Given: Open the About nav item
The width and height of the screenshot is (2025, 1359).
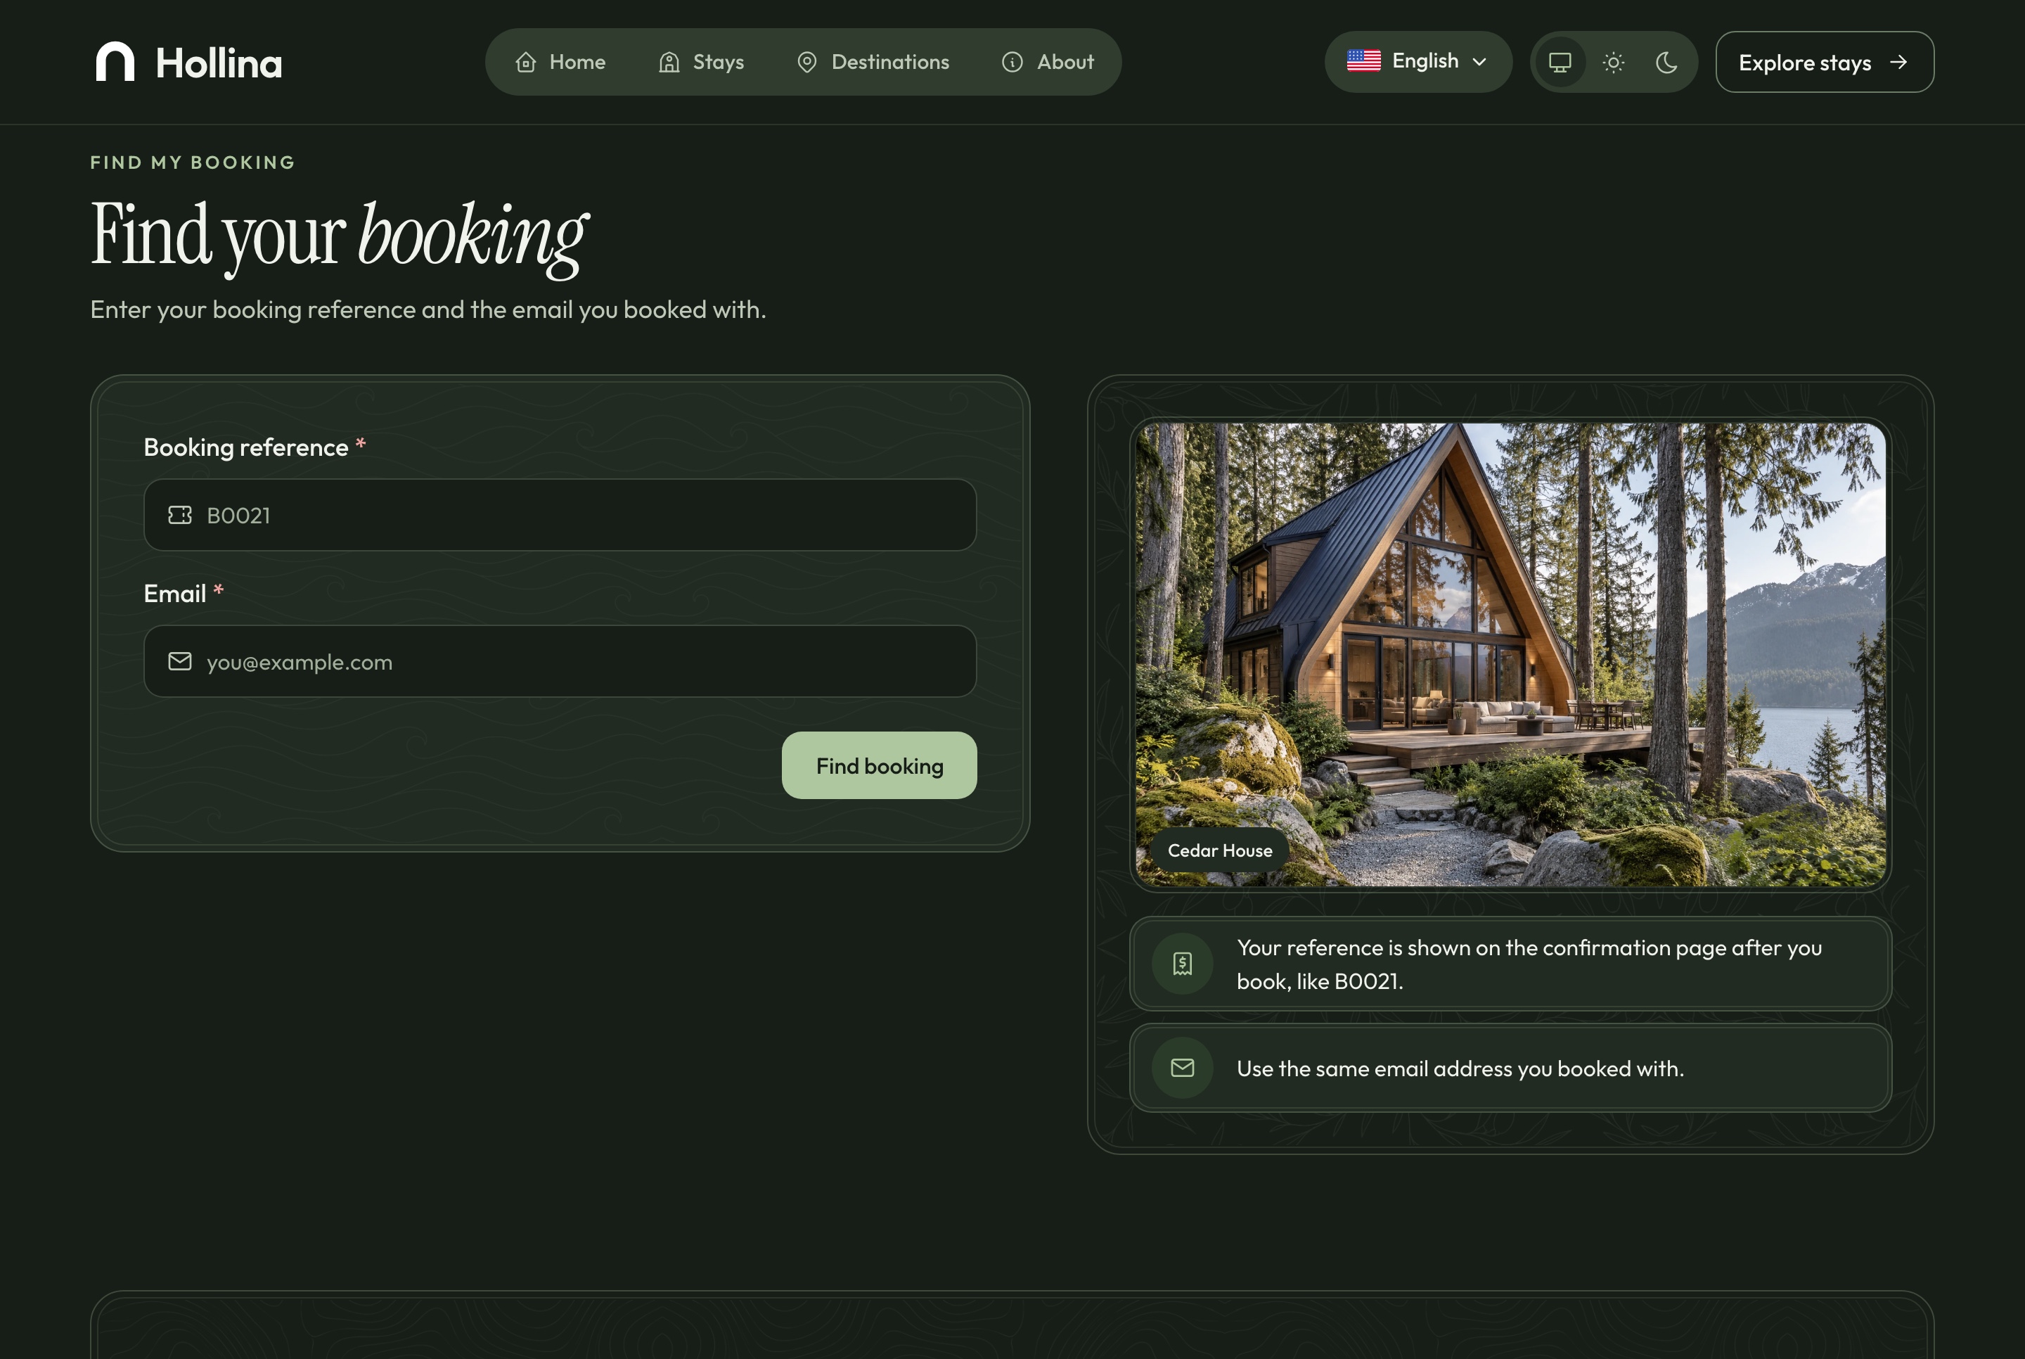Looking at the screenshot, I should pyautogui.click(x=1048, y=63).
